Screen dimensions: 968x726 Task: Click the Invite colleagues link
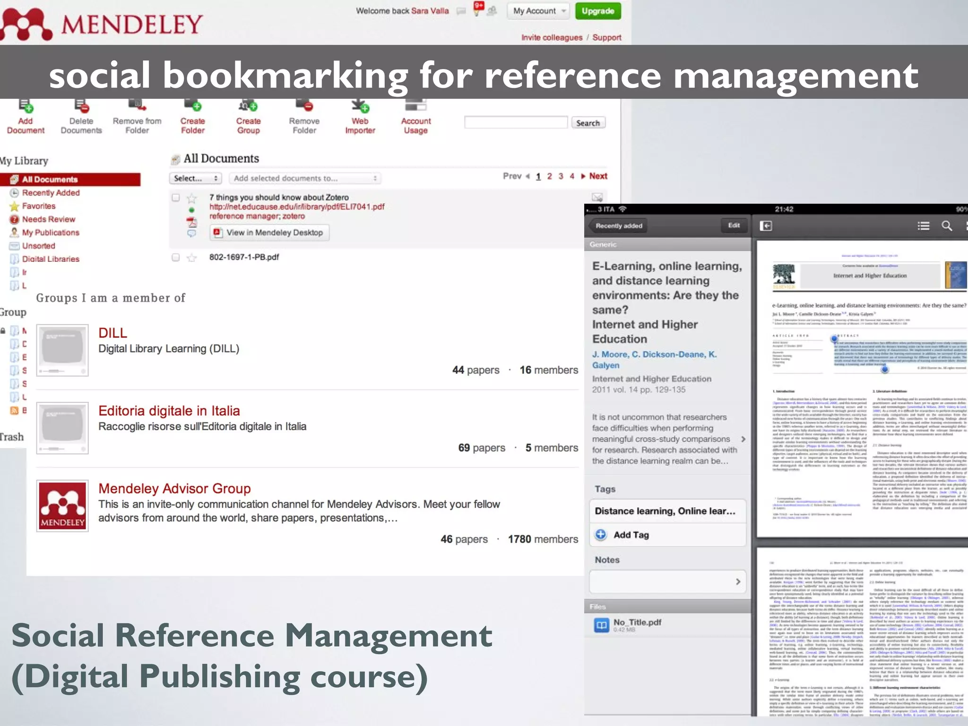coord(552,37)
